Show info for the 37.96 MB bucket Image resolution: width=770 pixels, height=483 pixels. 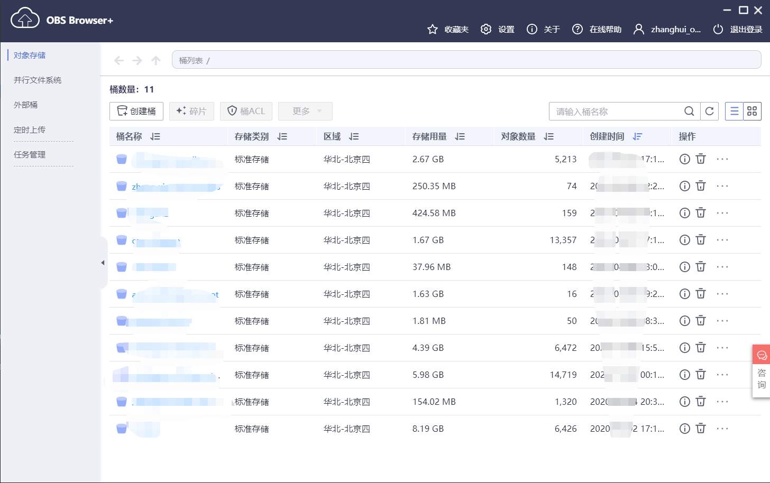coord(685,266)
